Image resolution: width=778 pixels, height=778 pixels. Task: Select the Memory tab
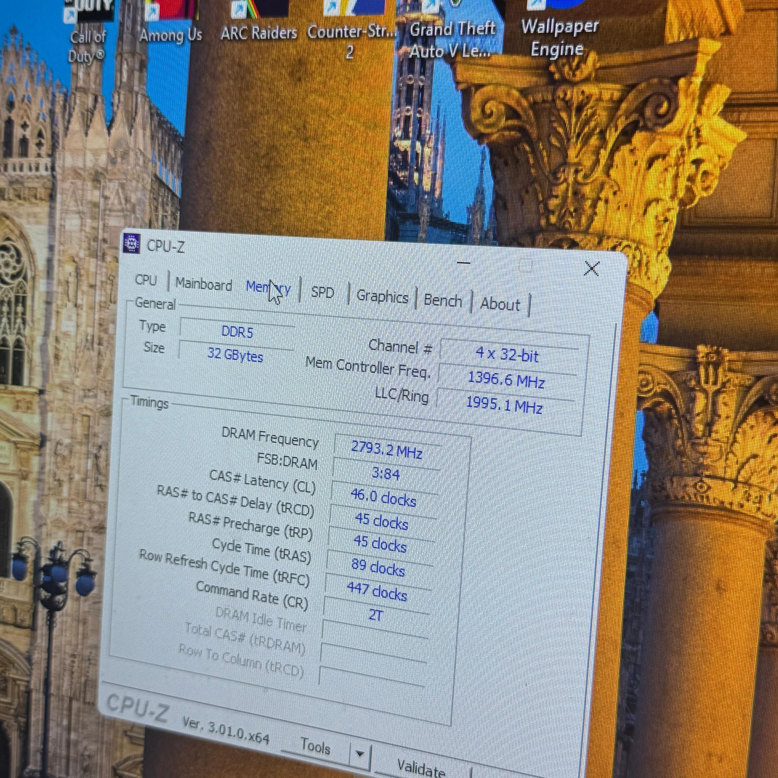point(268,288)
